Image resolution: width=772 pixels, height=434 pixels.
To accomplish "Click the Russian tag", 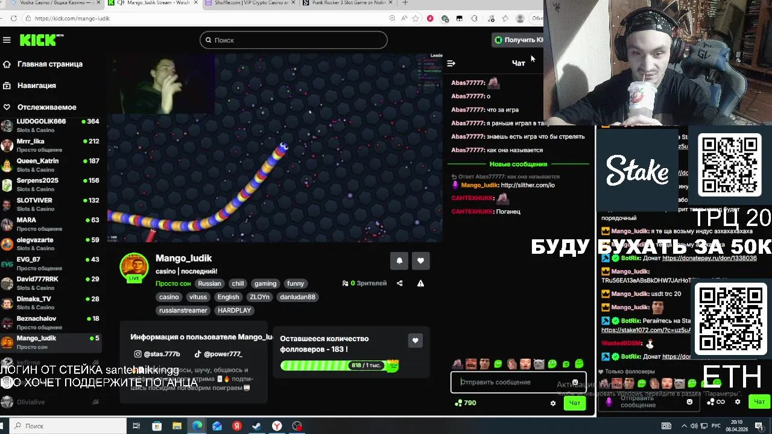I will (x=209, y=283).
